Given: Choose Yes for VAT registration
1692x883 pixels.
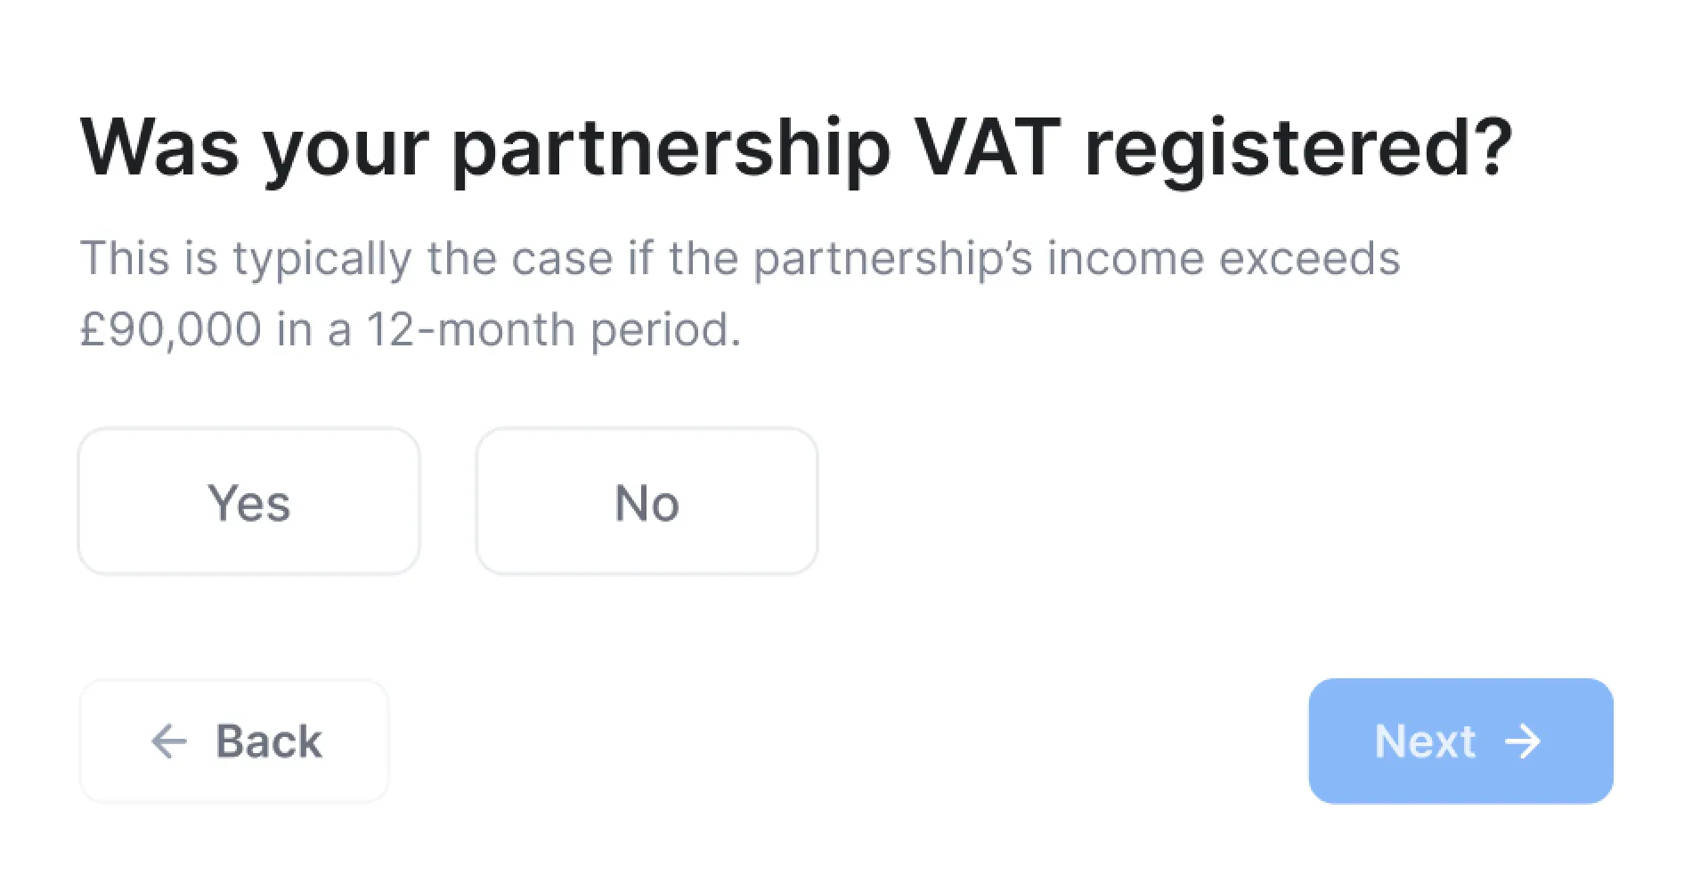Looking at the screenshot, I should pos(248,502).
